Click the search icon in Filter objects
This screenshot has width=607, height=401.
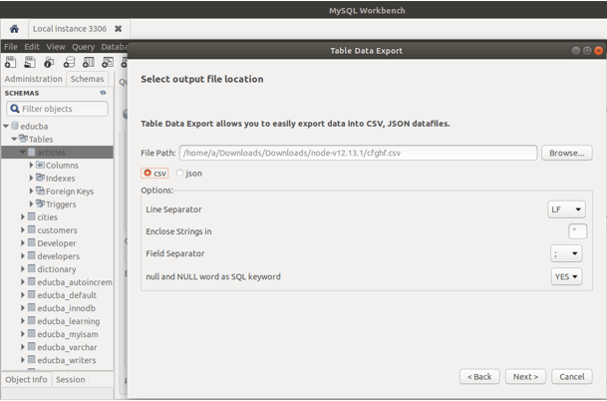coord(15,109)
